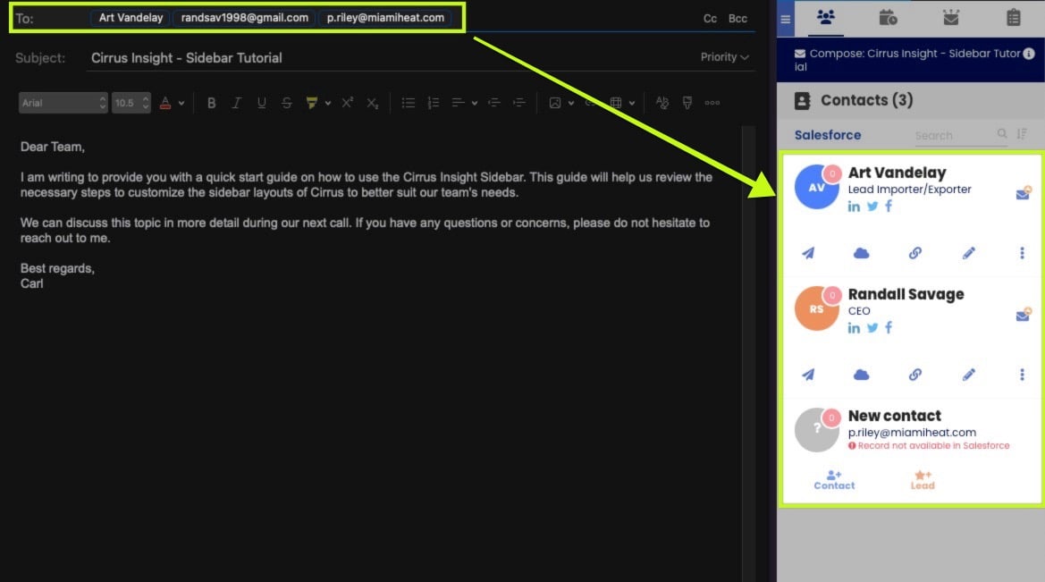
Task: Apply the yellow highlight color
Action: (311, 103)
